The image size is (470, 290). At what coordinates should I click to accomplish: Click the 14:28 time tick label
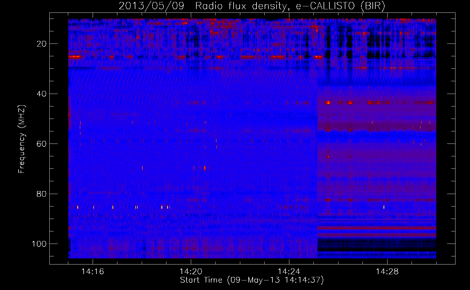[387, 271]
